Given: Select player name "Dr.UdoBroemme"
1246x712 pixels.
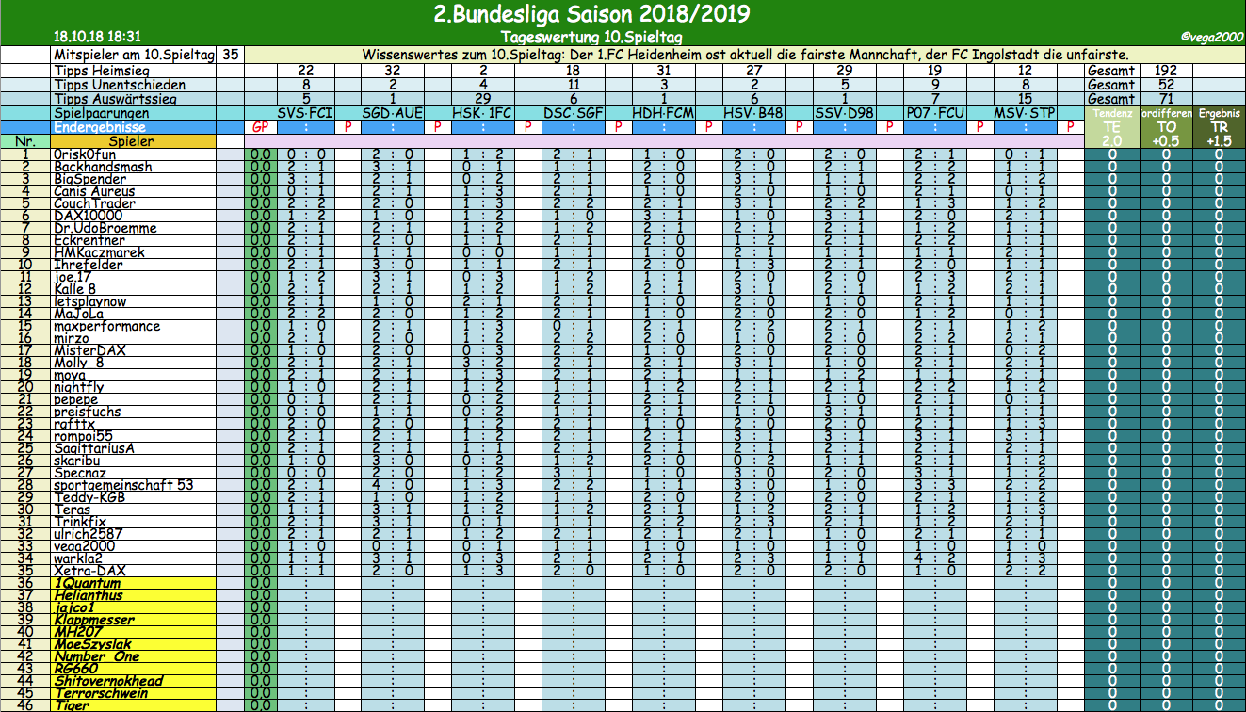Looking at the screenshot, I should click(x=105, y=228).
